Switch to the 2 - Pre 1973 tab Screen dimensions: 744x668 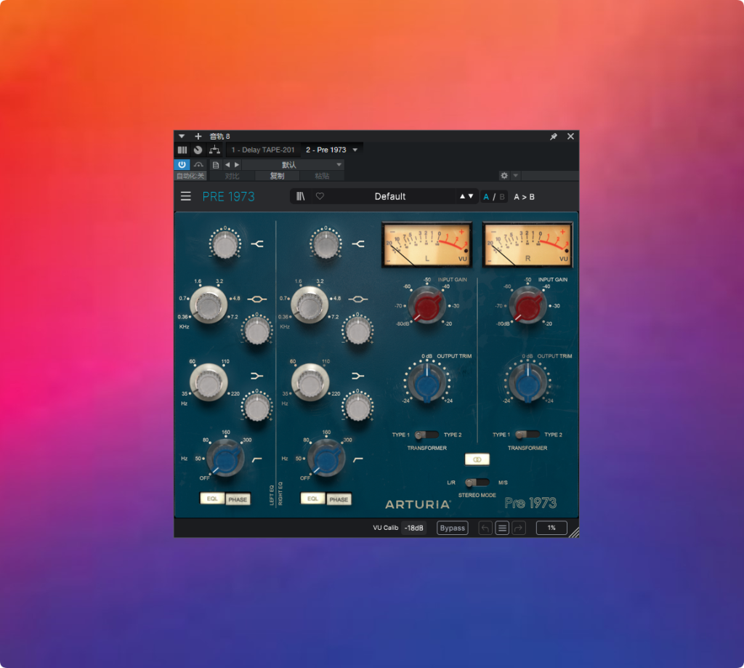tap(326, 150)
